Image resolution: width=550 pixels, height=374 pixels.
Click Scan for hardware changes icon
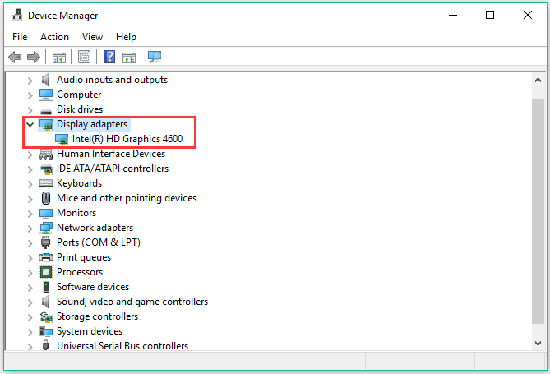[155, 57]
